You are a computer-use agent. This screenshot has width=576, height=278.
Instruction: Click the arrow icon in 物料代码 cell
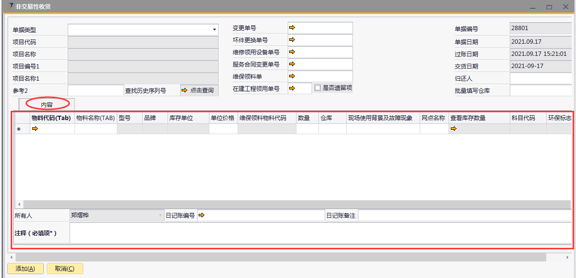[x=35, y=129]
